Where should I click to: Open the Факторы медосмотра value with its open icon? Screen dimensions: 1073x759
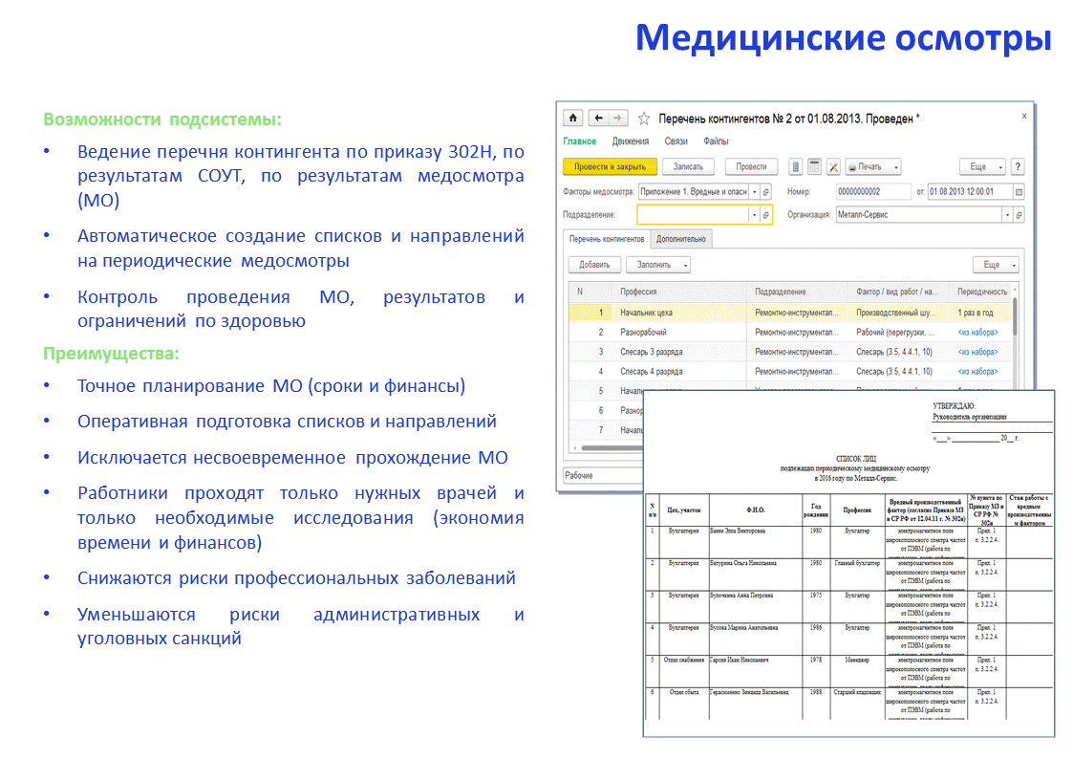pyautogui.click(x=765, y=191)
